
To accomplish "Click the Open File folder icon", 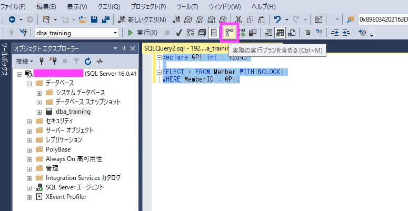I will click(83, 19).
